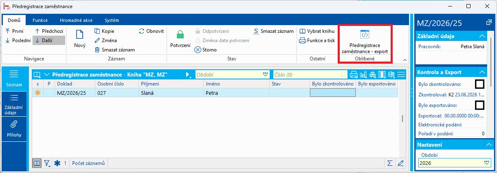This screenshot has width=497, height=173.
Task: Open the filter funnel icon in status bar
Action: click(47, 163)
